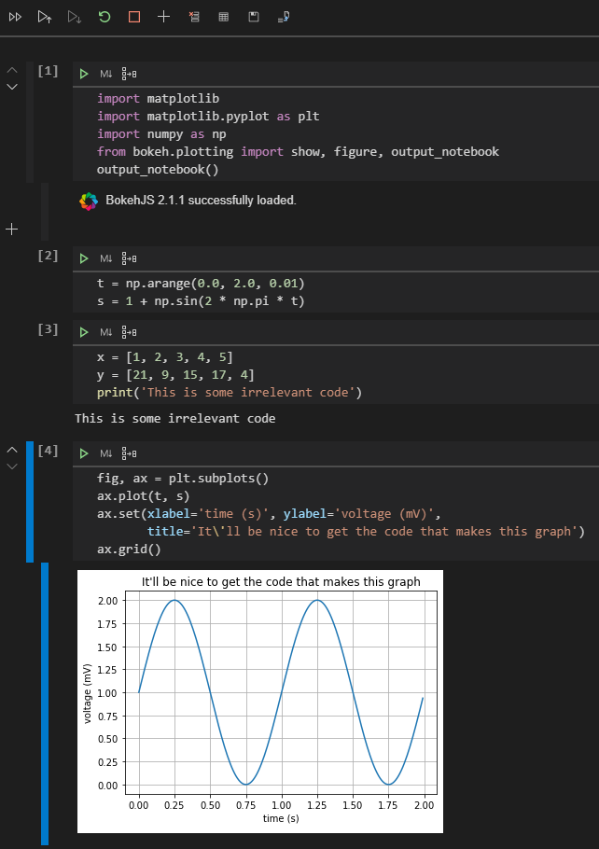Run cell [1] with the green play icon

coord(84,74)
